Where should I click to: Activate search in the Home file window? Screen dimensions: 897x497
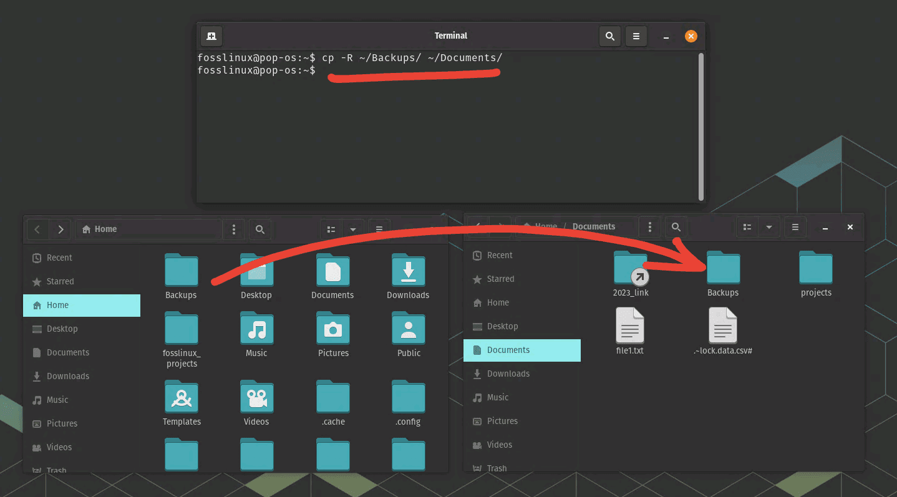[x=260, y=229]
